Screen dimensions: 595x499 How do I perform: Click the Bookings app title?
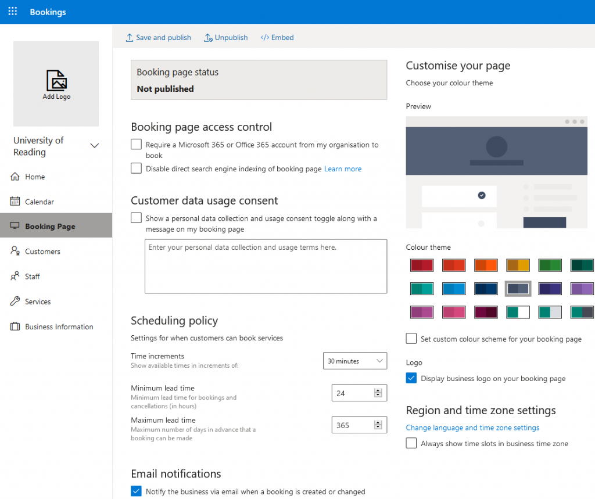[48, 12]
